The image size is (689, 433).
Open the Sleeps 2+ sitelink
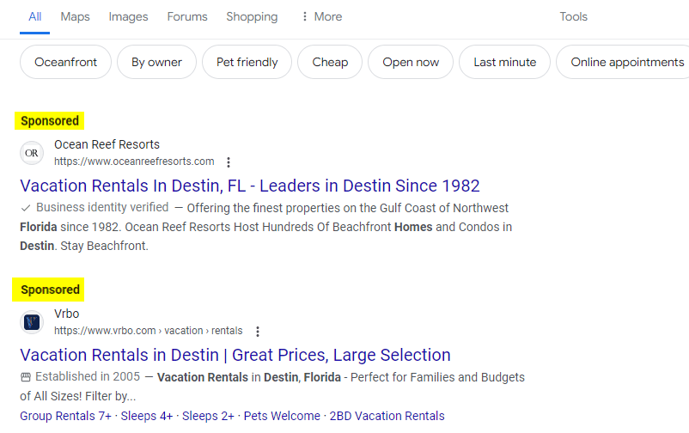(x=208, y=416)
